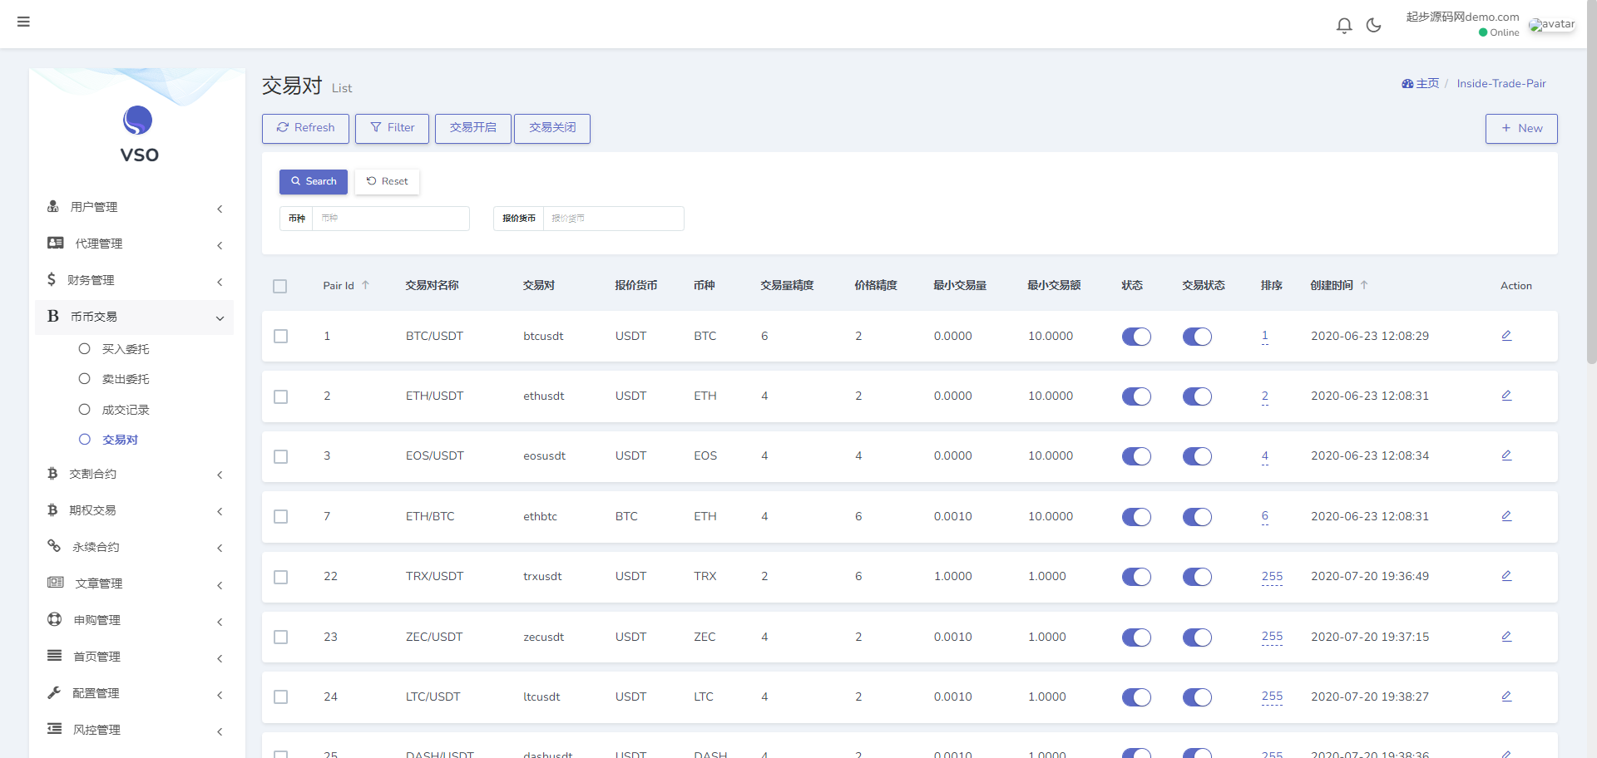Open 买入委托 submenu item
Image resolution: width=1597 pixels, height=758 pixels.
coord(126,349)
